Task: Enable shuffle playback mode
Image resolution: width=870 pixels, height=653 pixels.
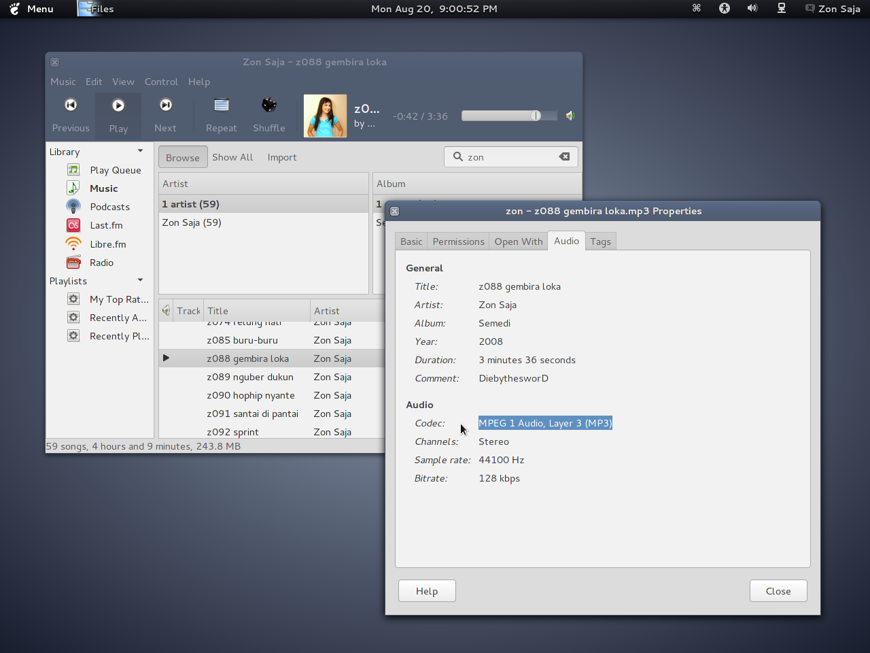Action: pyautogui.click(x=269, y=111)
